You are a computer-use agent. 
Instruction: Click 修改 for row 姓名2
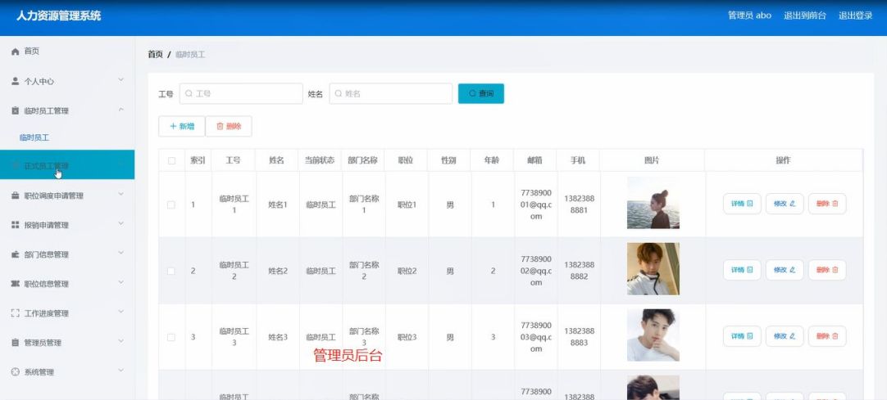pyautogui.click(x=785, y=270)
